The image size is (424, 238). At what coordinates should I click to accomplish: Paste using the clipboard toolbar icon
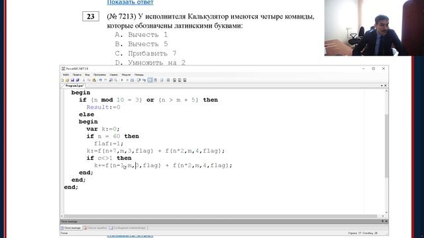tap(94, 80)
